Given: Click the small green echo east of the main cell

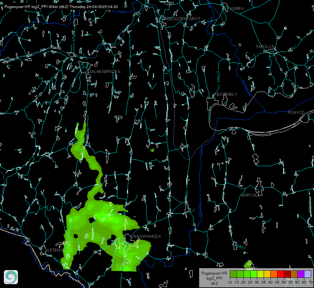Looking at the screenshot, I should pos(152,150).
